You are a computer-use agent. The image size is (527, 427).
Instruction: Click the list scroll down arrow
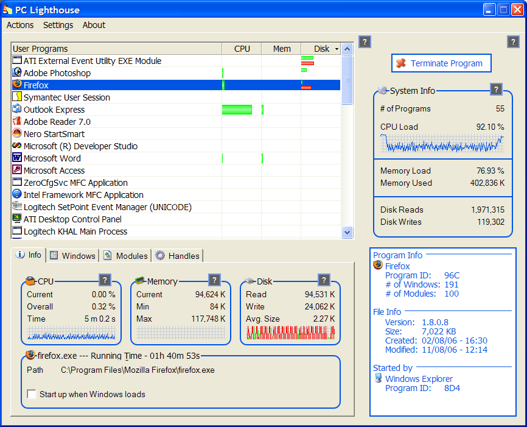click(347, 232)
